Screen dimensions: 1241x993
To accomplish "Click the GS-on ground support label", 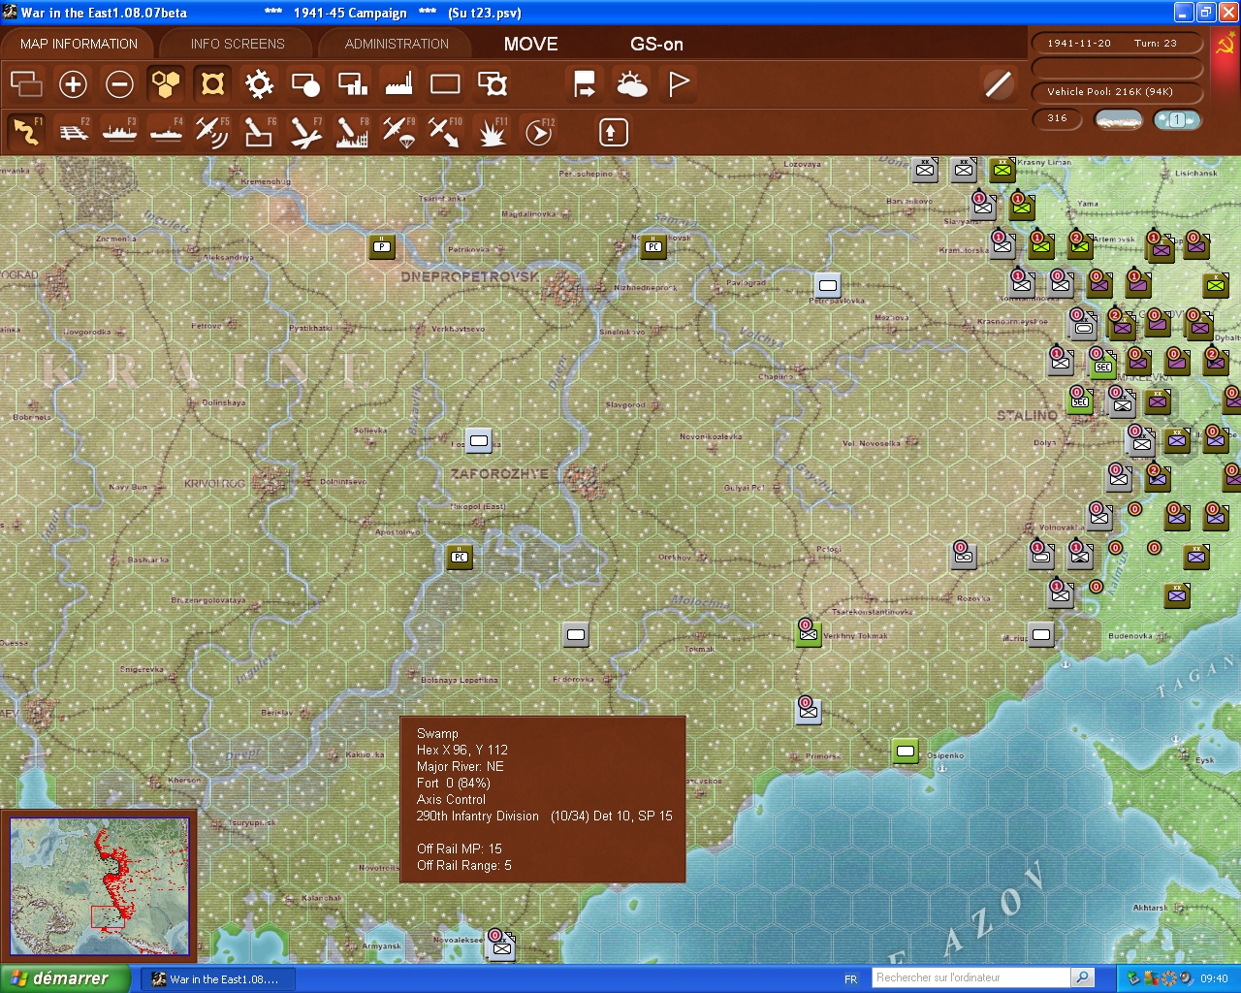I will click(656, 44).
